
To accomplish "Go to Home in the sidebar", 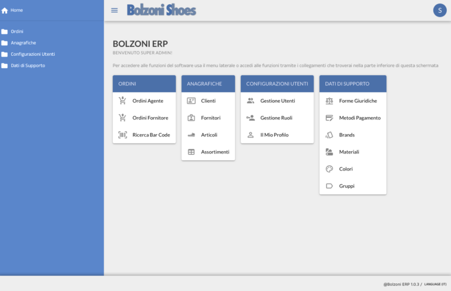I will pos(16,11).
